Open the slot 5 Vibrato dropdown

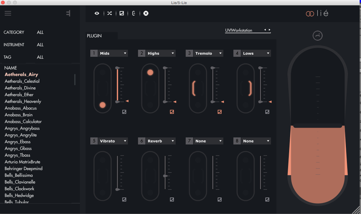tap(113, 141)
